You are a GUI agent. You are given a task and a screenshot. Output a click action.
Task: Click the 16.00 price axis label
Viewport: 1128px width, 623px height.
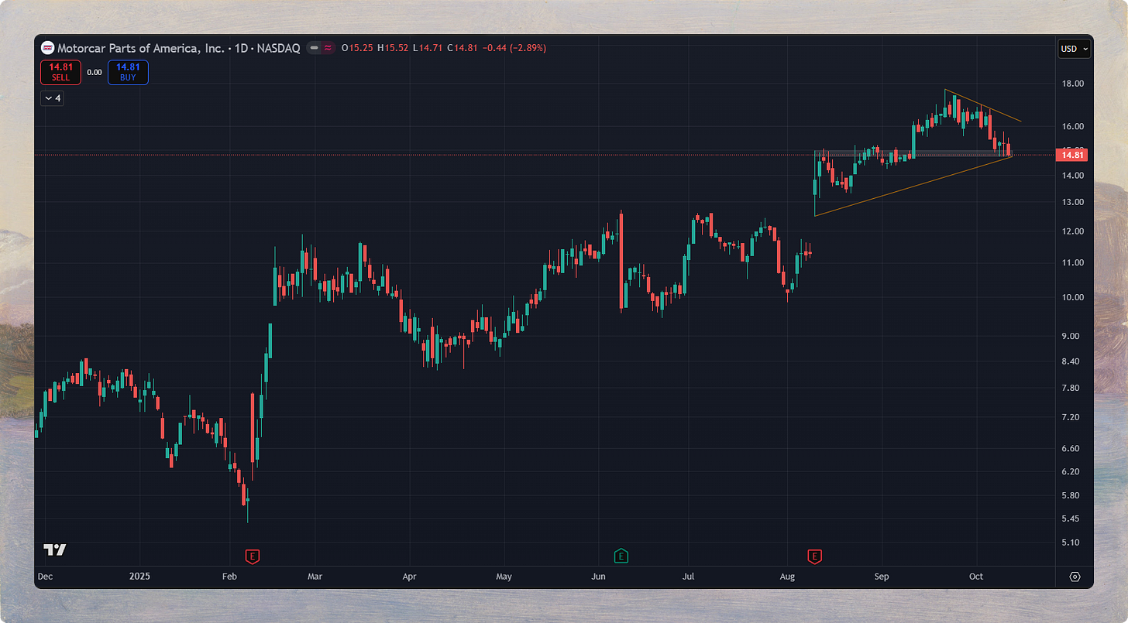coord(1072,126)
